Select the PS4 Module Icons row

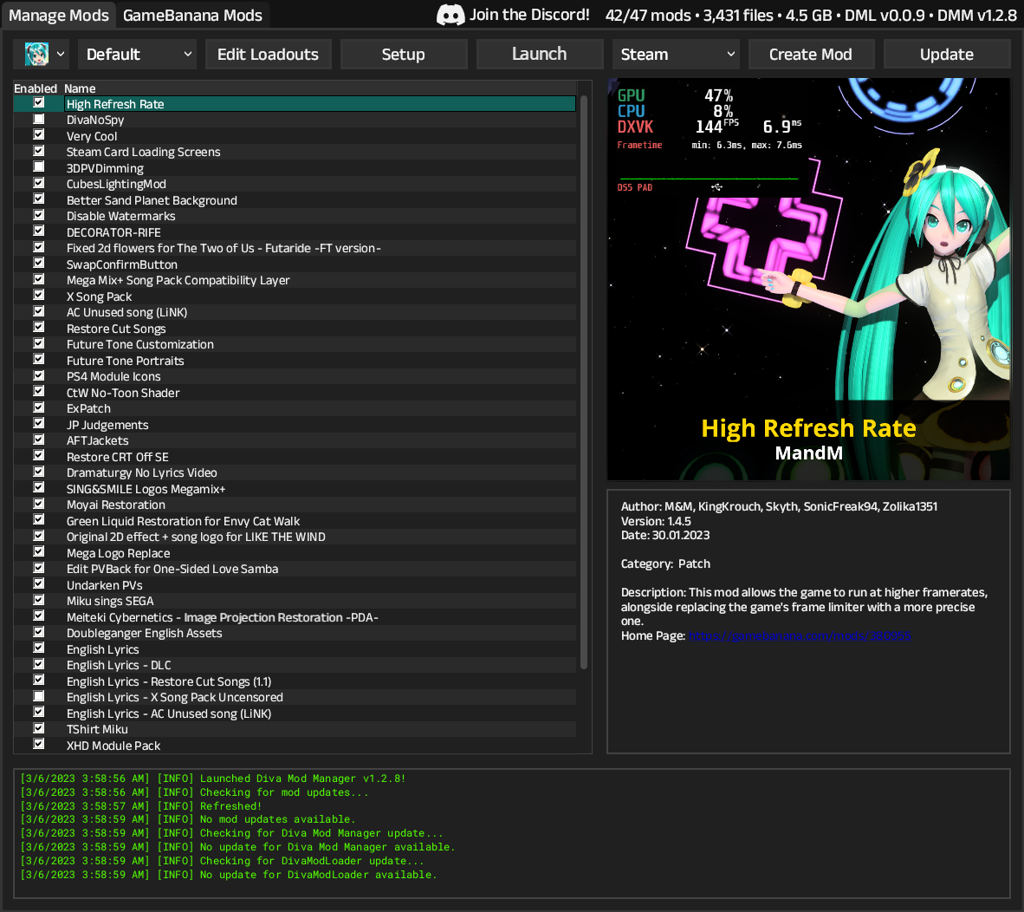(x=295, y=376)
